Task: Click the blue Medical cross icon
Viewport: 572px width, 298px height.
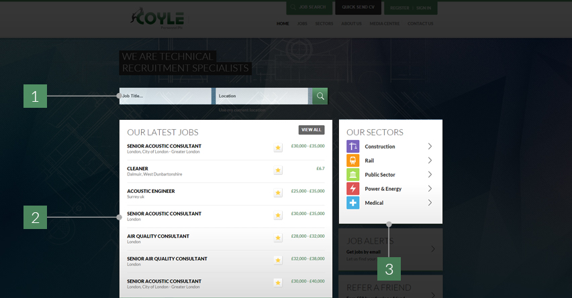Action: [x=353, y=202]
